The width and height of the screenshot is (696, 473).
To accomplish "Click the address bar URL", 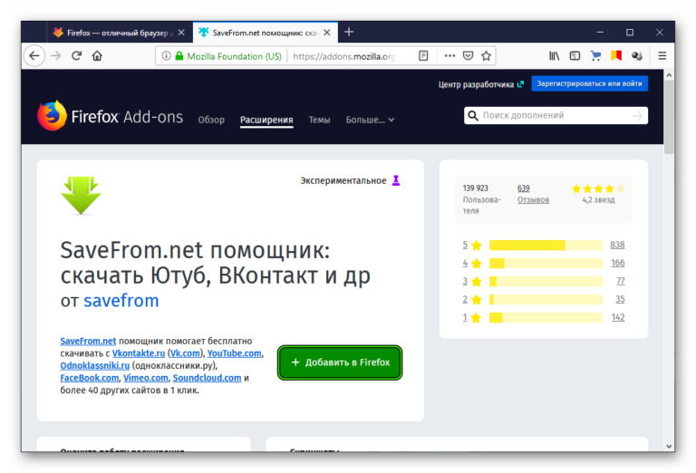I will [344, 56].
